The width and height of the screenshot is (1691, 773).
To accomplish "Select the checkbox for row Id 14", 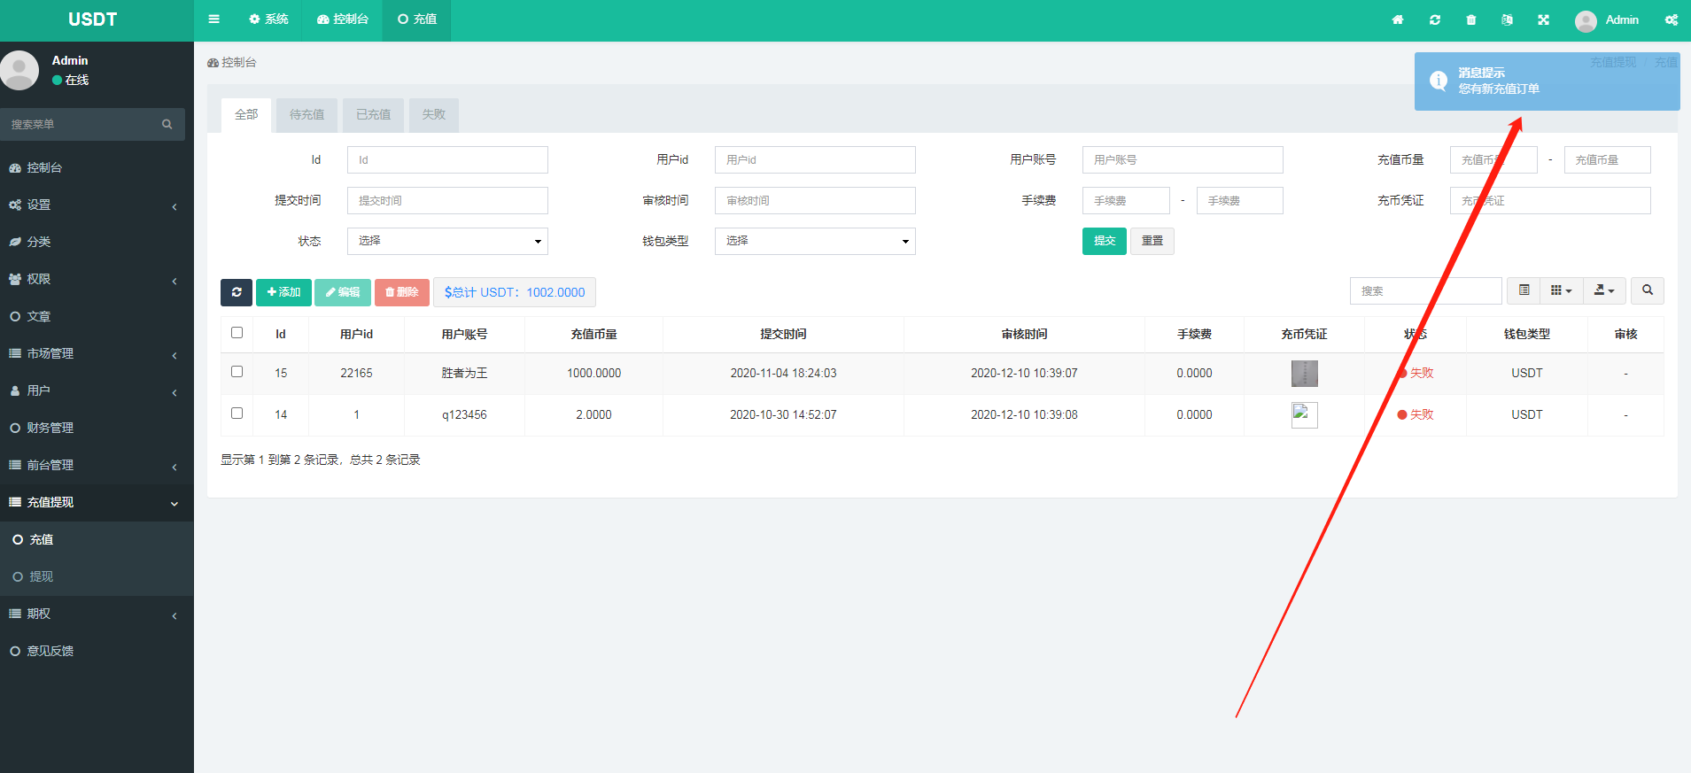I will pyautogui.click(x=237, y=414).
